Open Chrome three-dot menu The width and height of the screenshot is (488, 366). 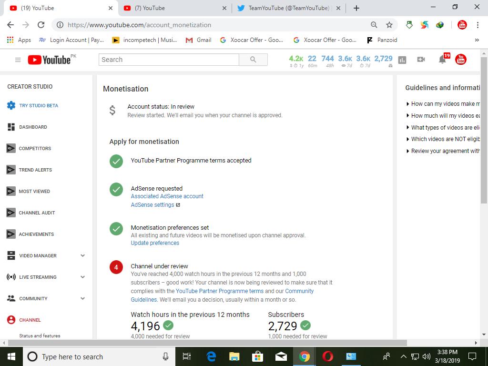[478, 25]
